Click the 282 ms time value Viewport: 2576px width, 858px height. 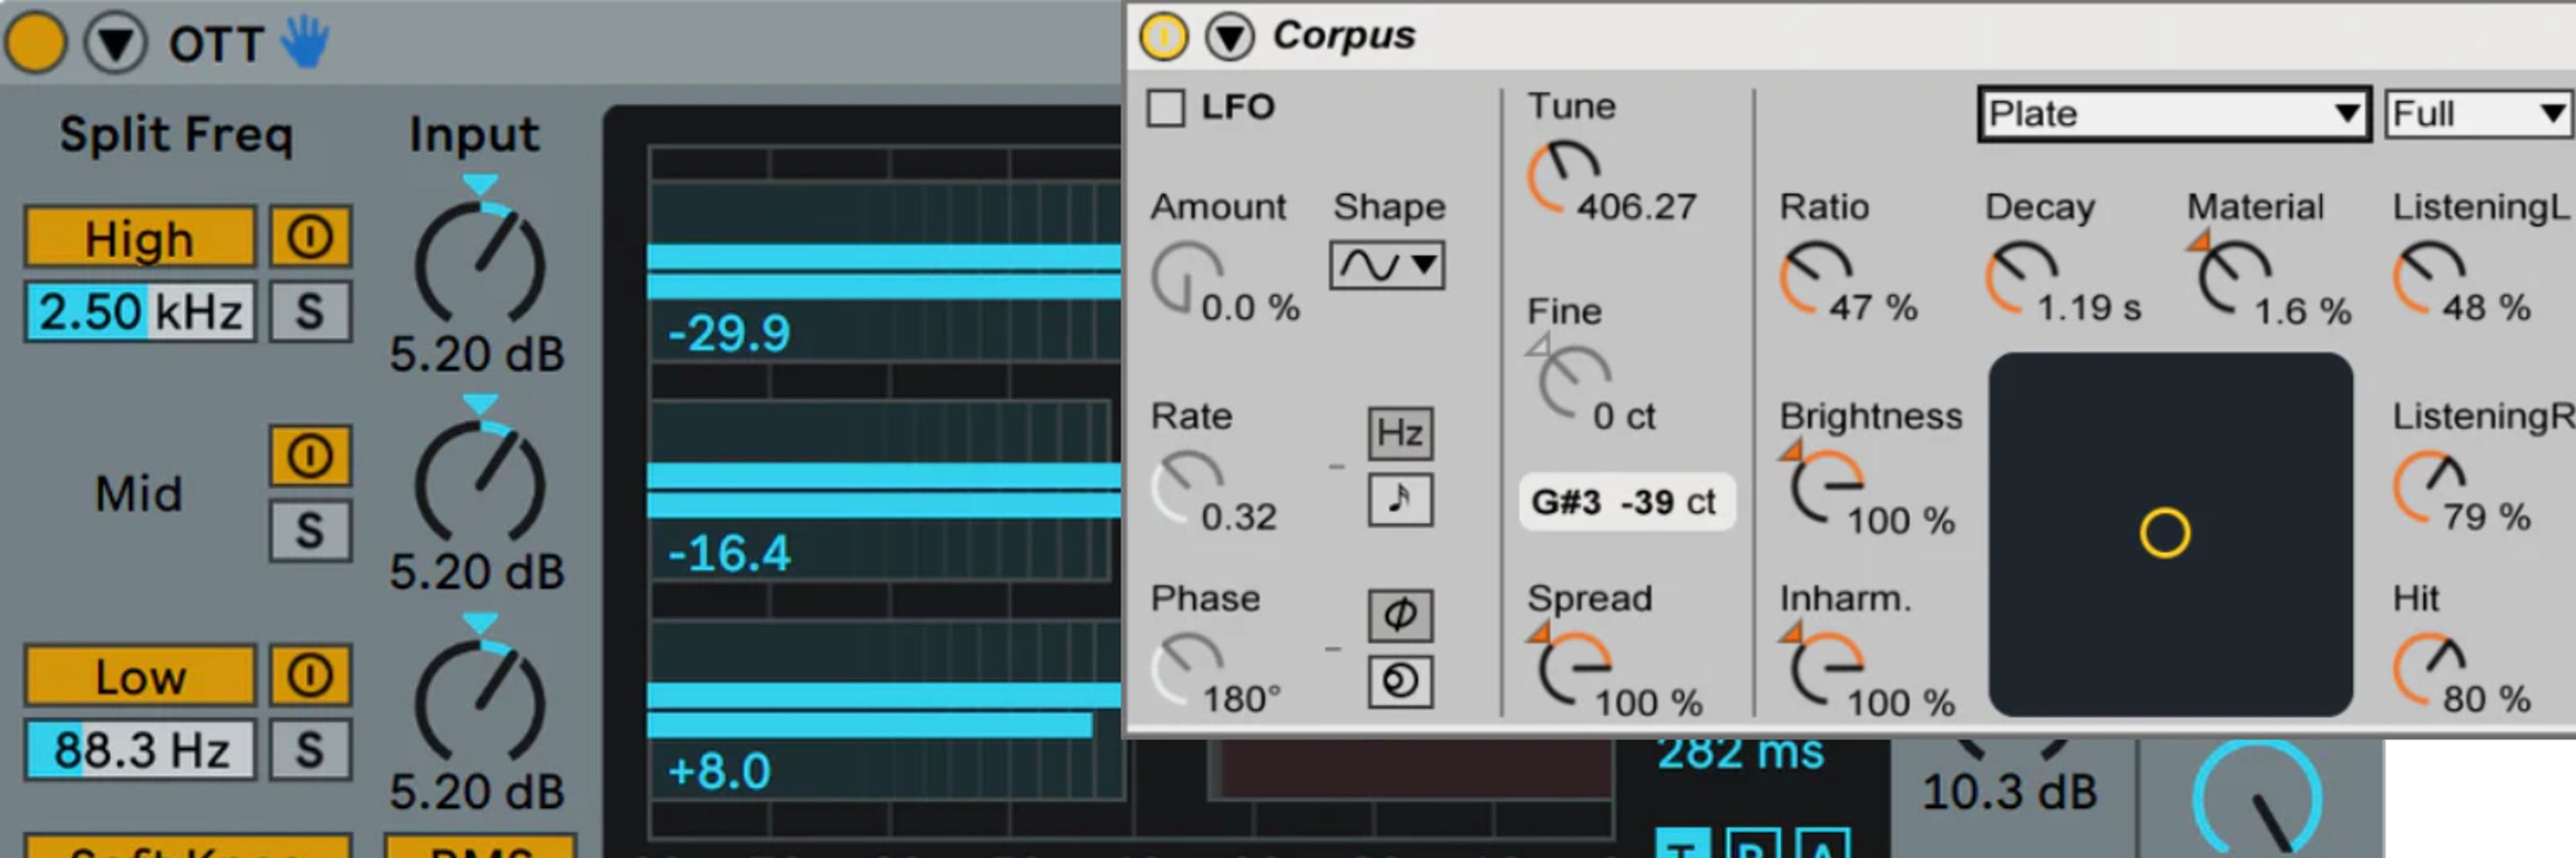point(1741,752)
